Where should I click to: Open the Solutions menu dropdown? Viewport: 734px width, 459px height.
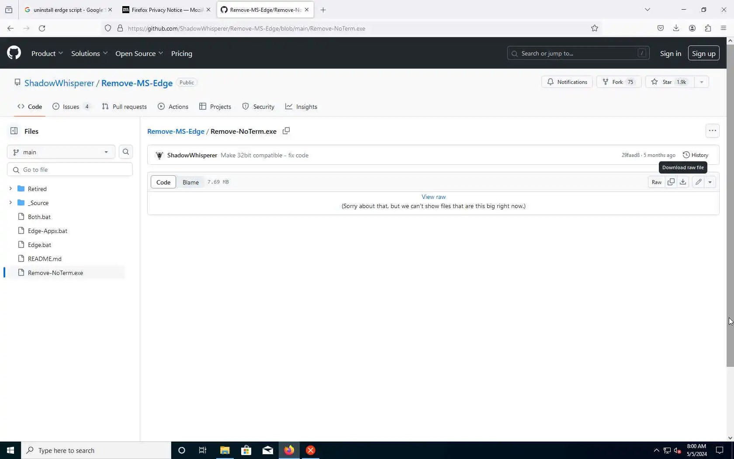[89, 53]
